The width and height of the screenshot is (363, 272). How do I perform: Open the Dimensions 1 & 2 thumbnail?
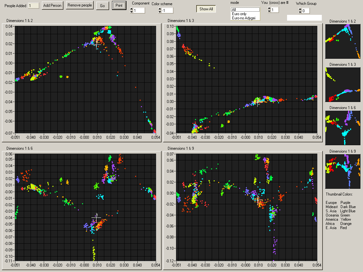(343, 41)
